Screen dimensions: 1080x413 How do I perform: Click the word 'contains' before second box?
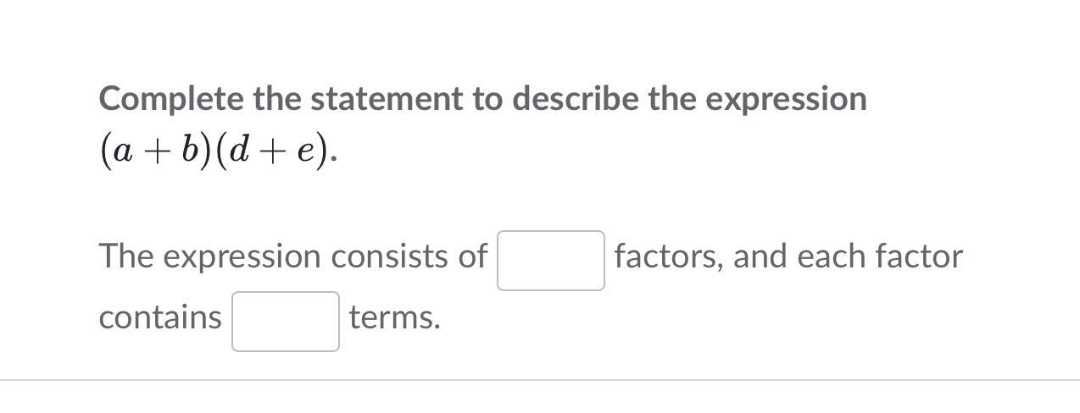tap(159, 318)
